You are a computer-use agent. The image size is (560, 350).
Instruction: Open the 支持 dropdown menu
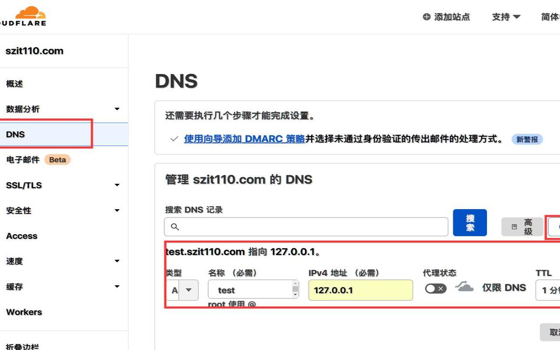pos(506,17)
